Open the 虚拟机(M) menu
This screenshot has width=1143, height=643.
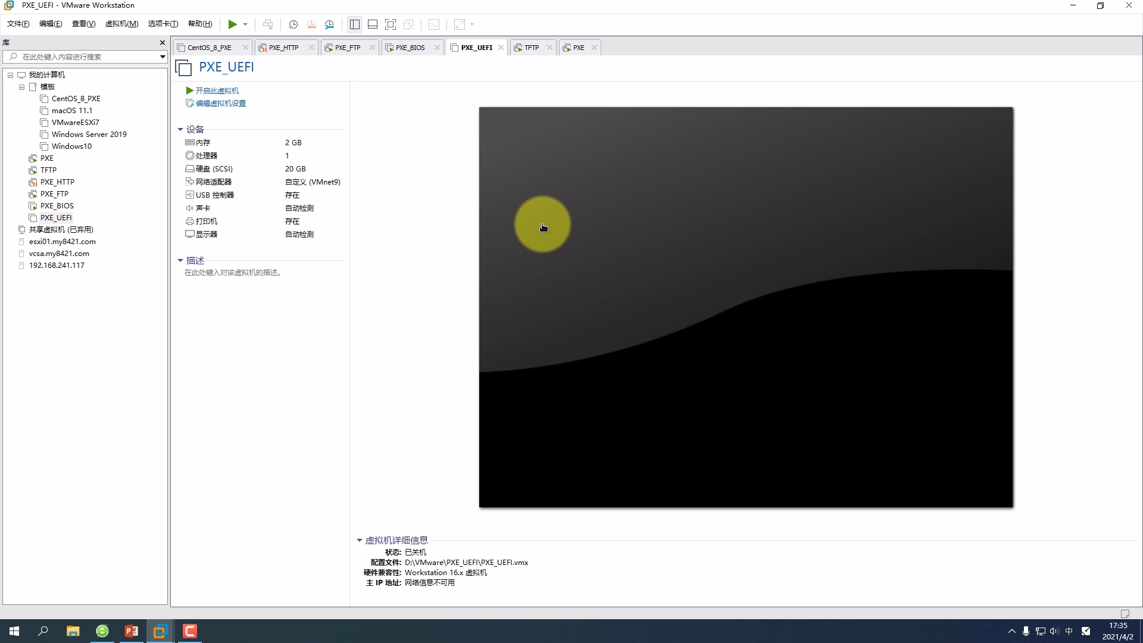[121, 24]
